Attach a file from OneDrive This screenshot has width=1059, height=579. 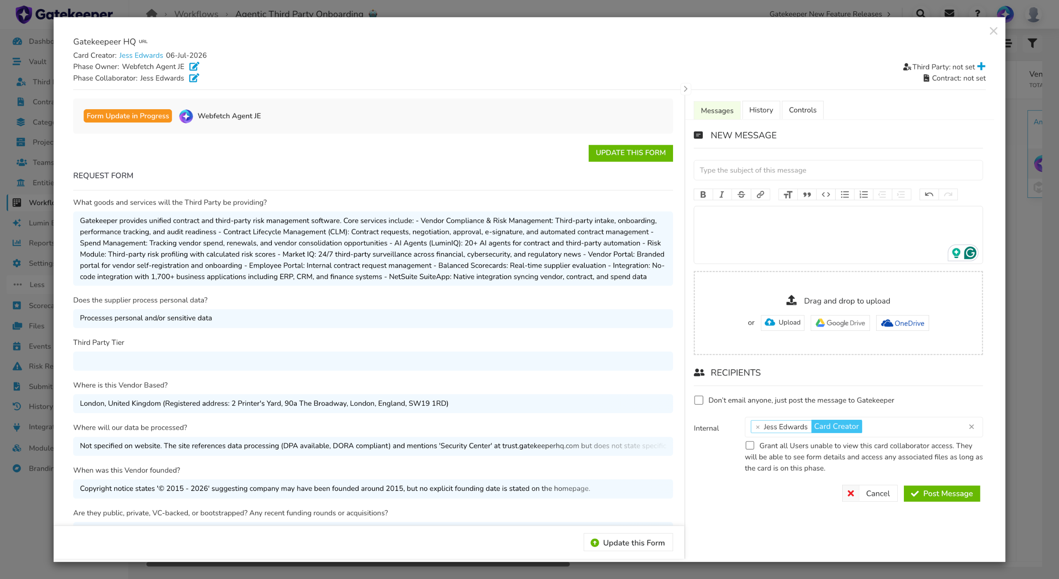coord(902,323)
